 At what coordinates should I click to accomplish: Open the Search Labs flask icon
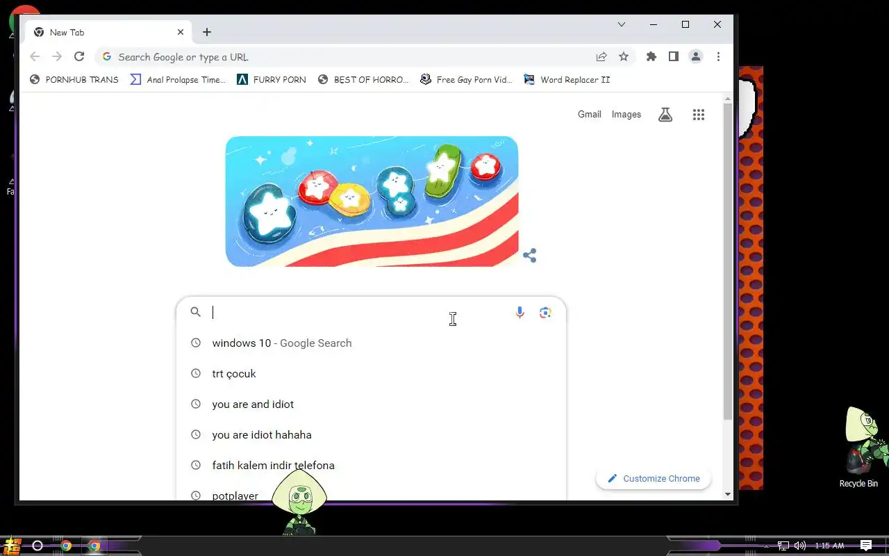tap(665, 115)
